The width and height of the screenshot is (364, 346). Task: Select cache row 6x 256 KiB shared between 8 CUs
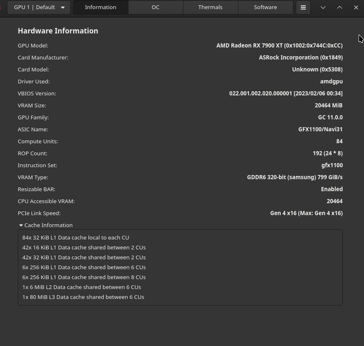click(84, 277)
